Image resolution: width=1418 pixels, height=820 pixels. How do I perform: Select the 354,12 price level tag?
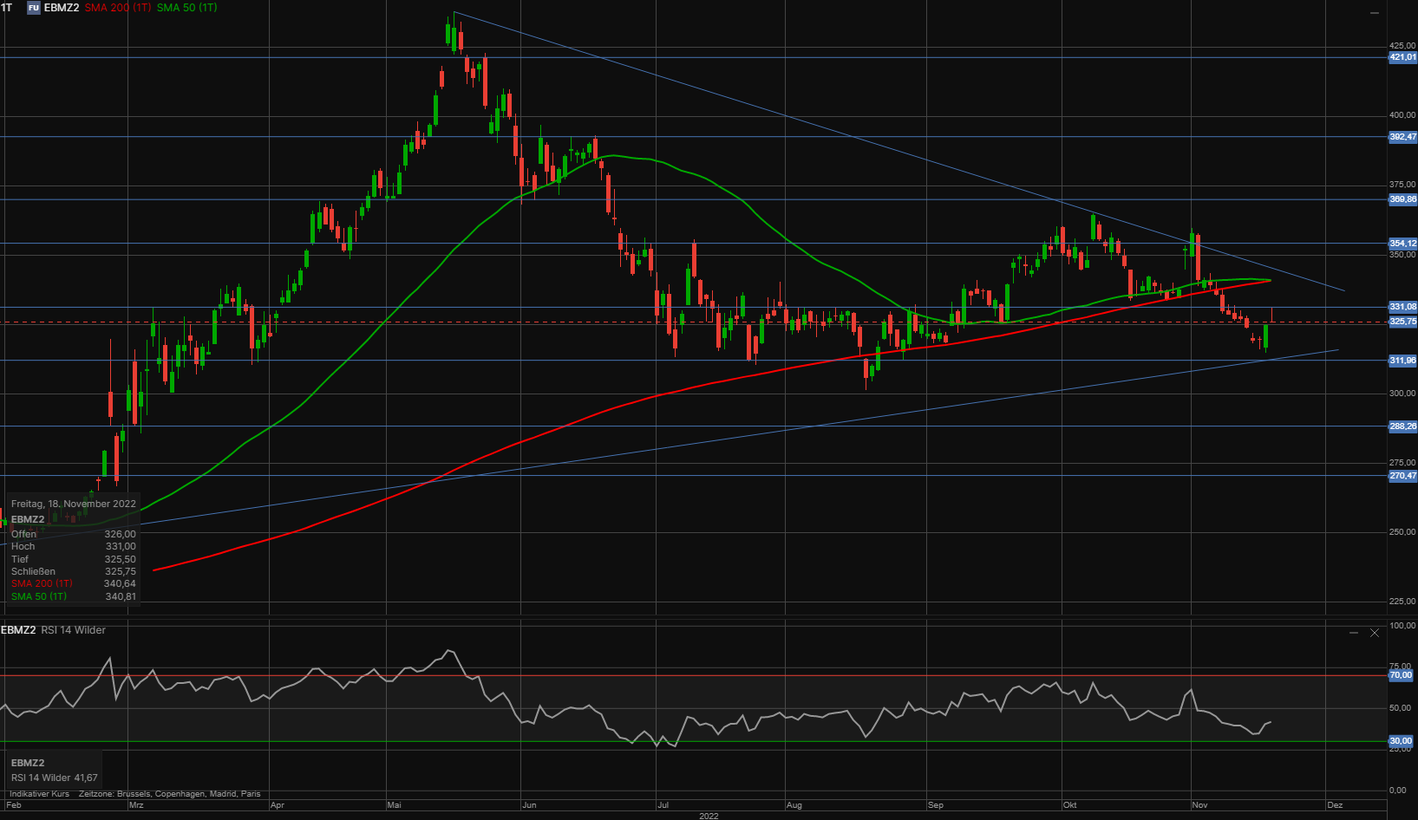point(1402,244)
